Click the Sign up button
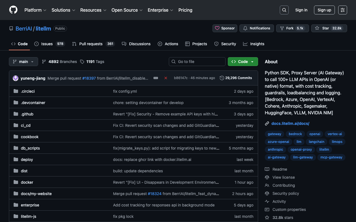The width and height of the screenshot is (356, 222). click(x=324, y=10)
